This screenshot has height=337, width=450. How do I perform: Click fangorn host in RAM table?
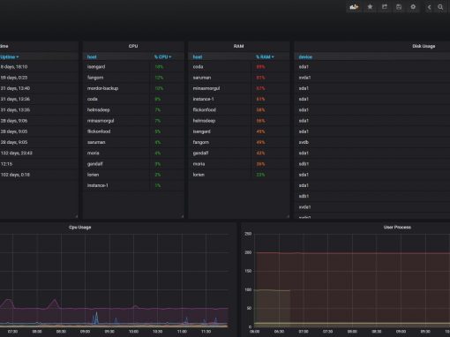coord(201,142)
